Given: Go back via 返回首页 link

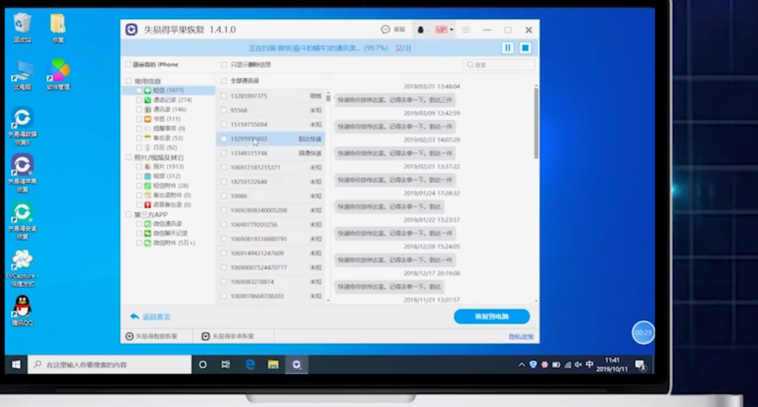Looking at the screenshot, I should pyautogui.click(x=150, y=317).
